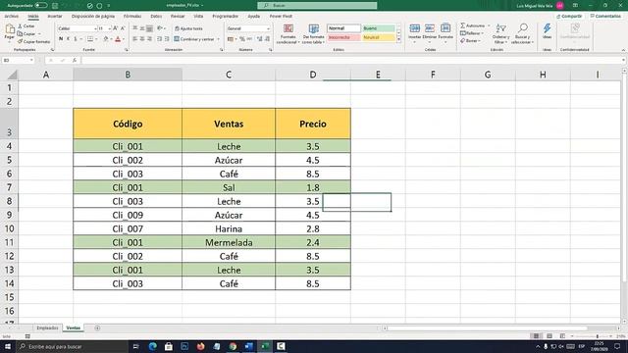The height and width of the screenshot is (353, 628).
Task: Open the Calibri font name dropdown
Action: point(96,28)
